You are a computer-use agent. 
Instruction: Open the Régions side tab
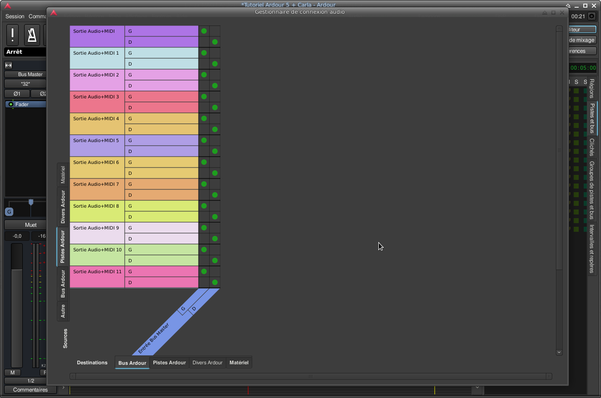pyautogui.click(x=592, y=88)
